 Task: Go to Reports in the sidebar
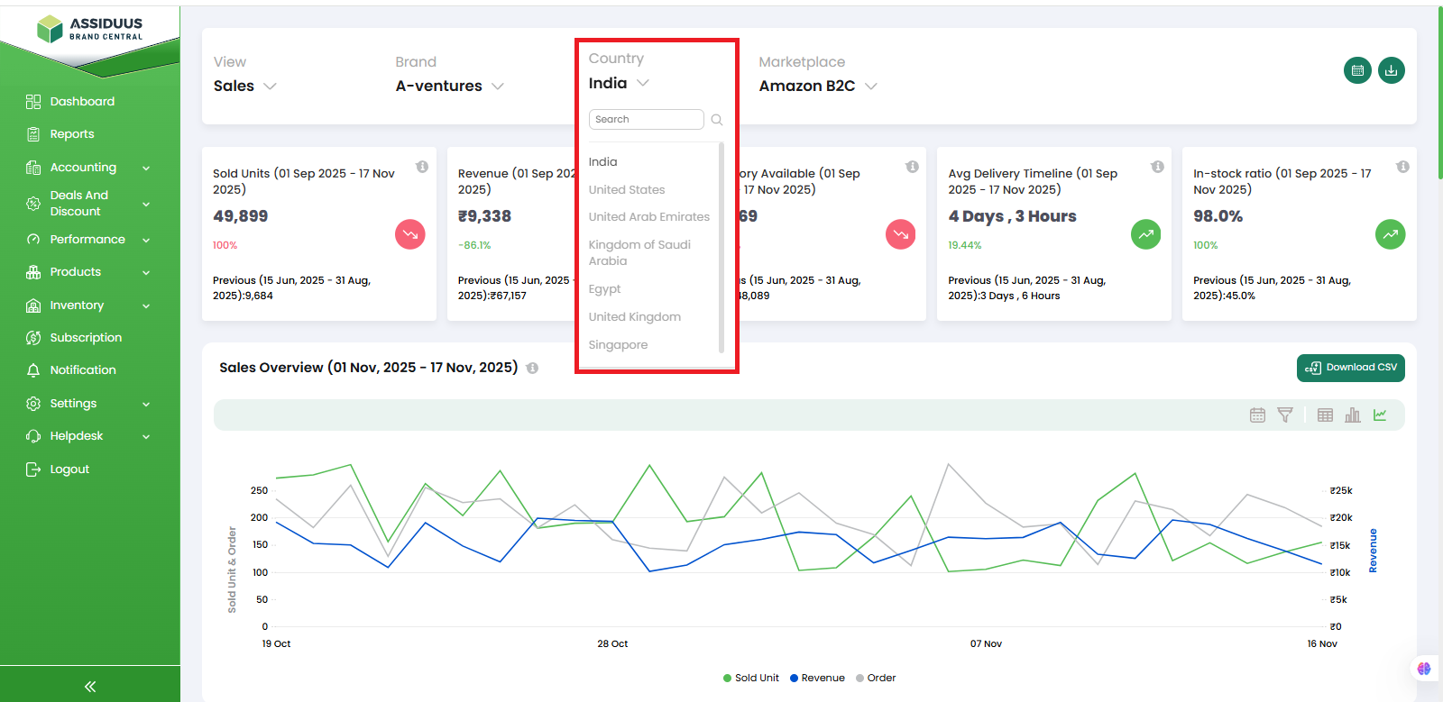72,134
